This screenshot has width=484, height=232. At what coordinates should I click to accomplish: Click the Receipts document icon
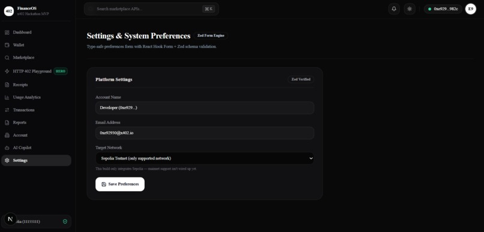(x=7, y=85)
